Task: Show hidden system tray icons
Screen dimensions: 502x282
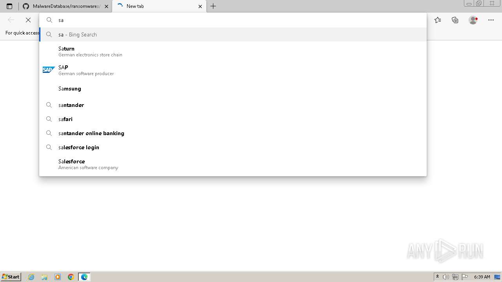Action: coord(437,277)
